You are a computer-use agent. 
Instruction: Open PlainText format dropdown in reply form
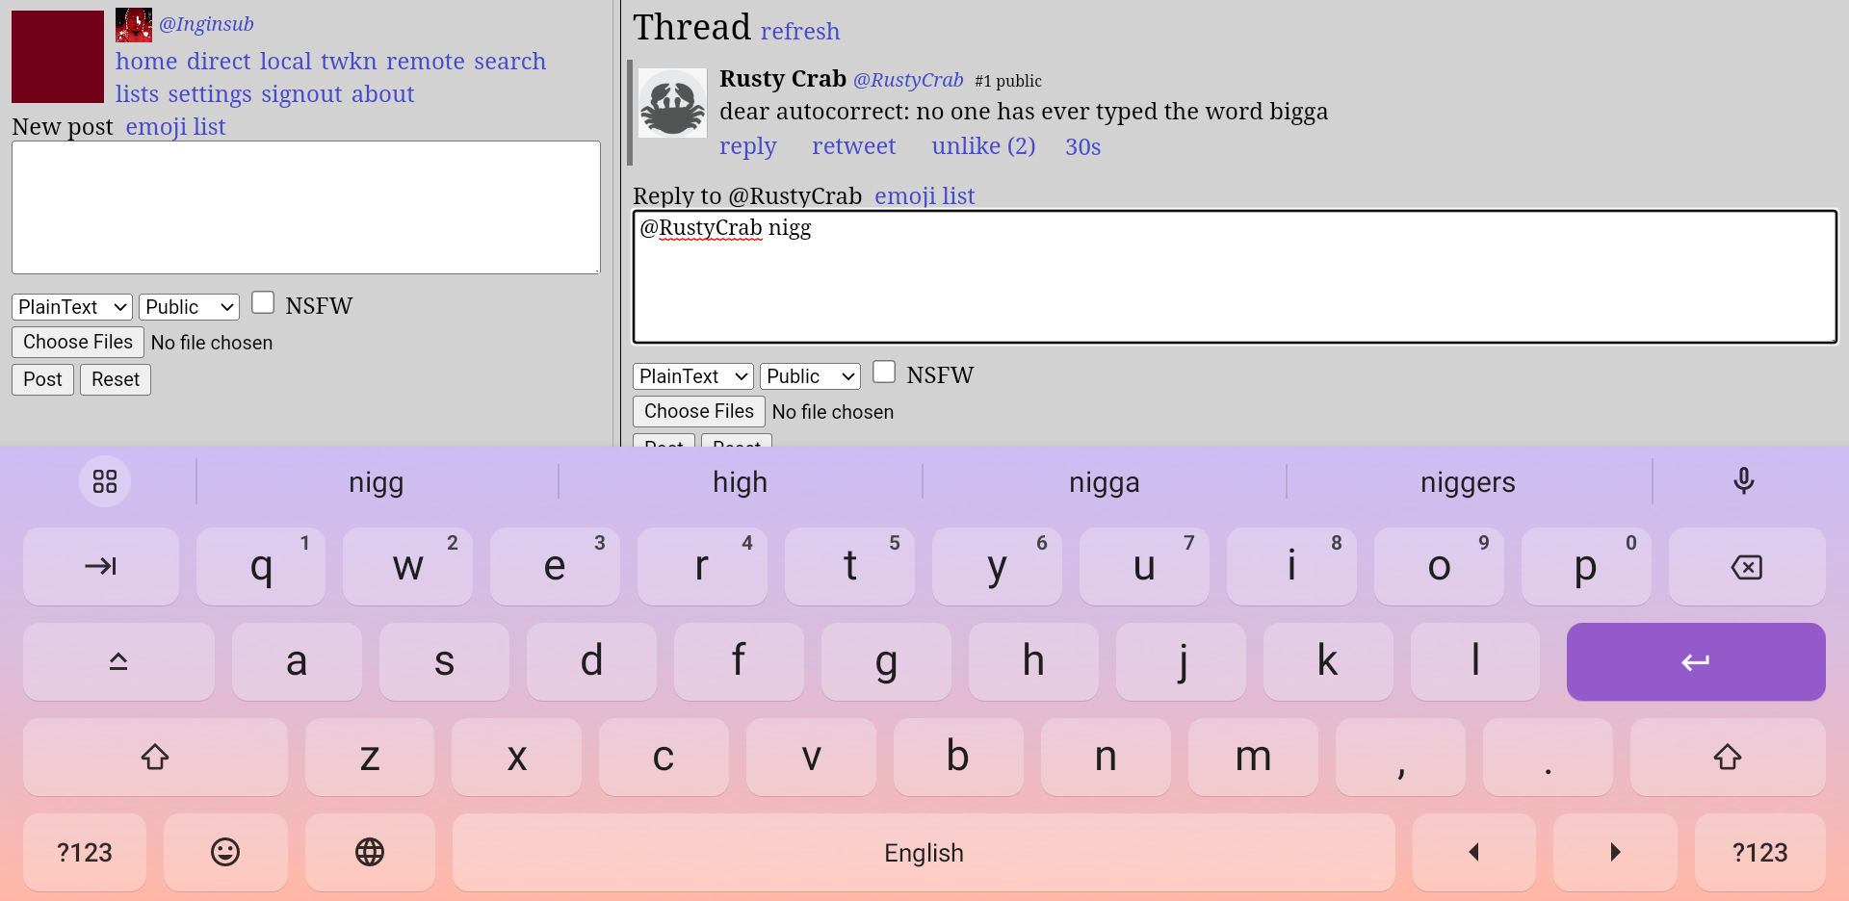pyautogui.click(x=692, y=376)
